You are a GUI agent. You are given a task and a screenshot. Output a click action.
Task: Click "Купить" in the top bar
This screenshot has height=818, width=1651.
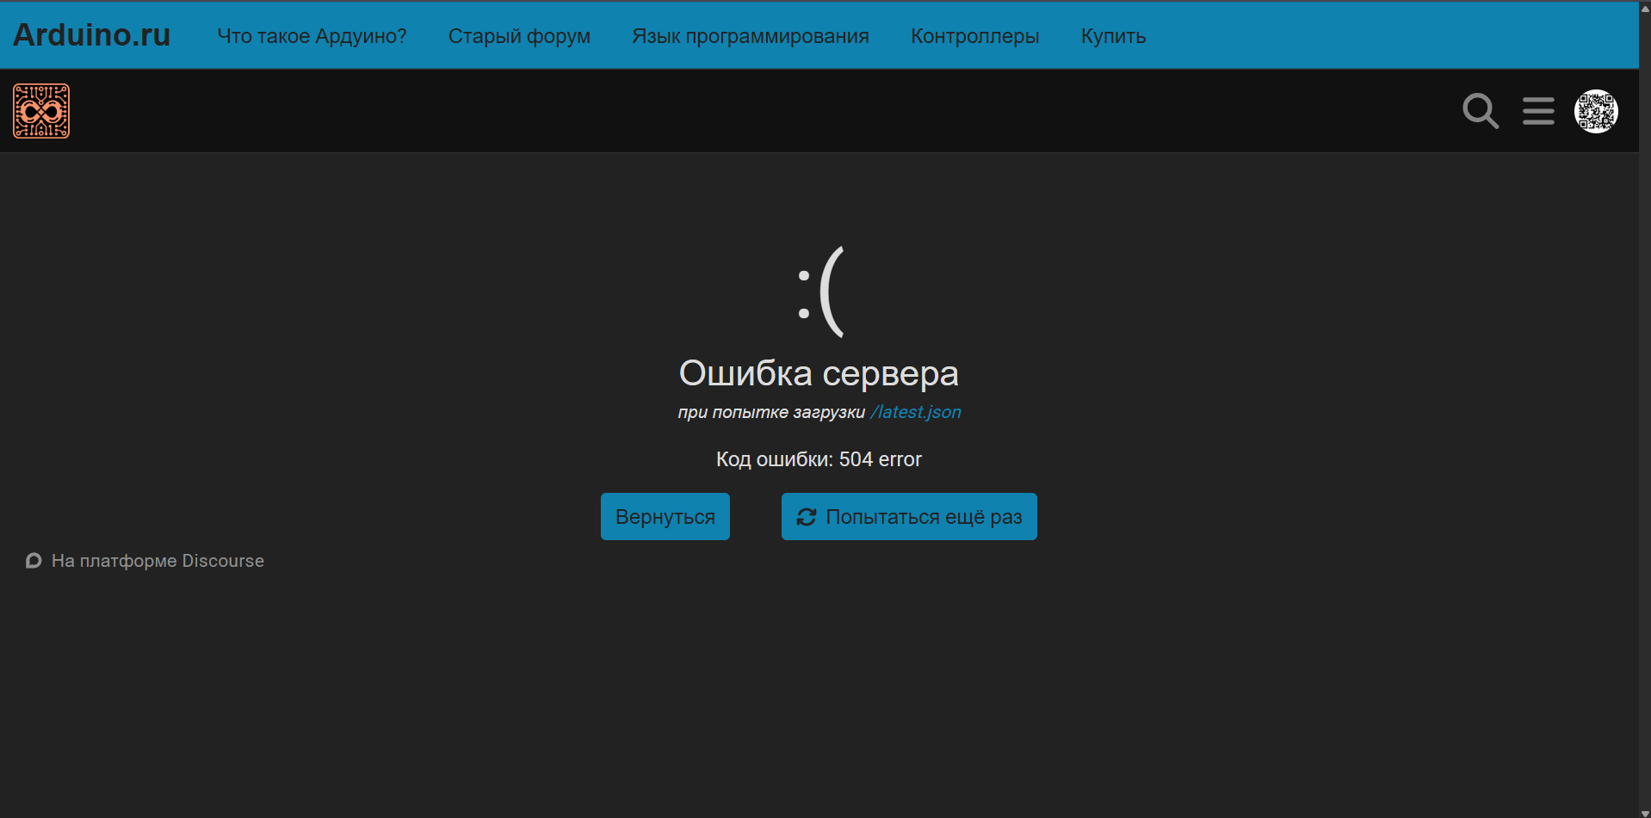(x=1113, y=36)
